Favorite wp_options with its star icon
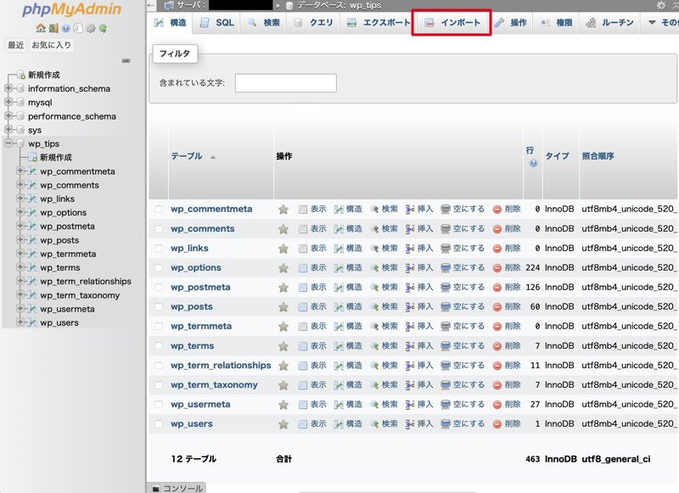The height and width of the screenshot is (493, 679). (x=283, y=268)
